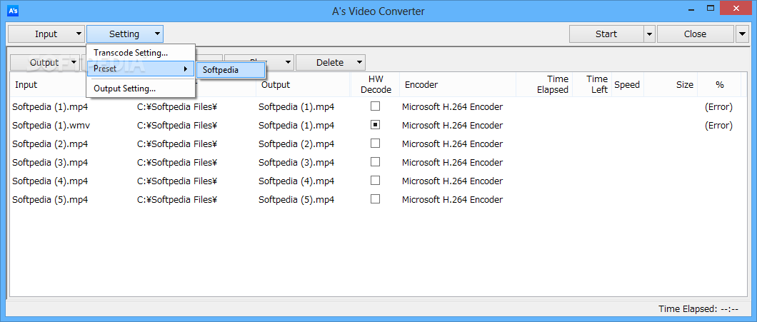Expand the Delete dropdown arrow
Screen dimensions: 757x322
click(359, 62)
